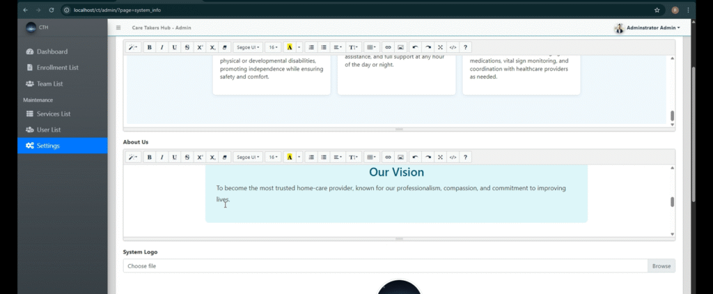Reload the page using the browser refresh button
The width and height of the screenshot is (713, 294).
tap(52, 10)
